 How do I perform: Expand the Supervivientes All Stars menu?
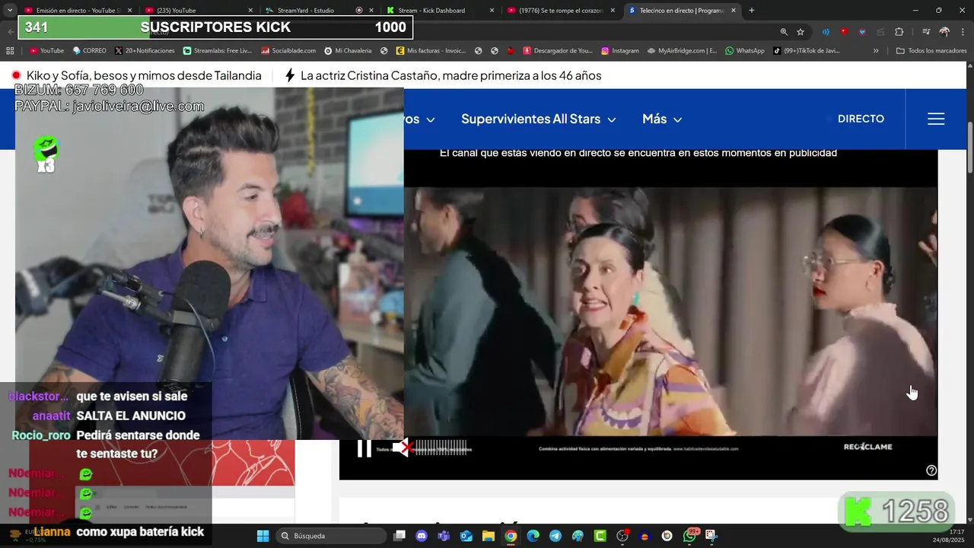point(538,119)
